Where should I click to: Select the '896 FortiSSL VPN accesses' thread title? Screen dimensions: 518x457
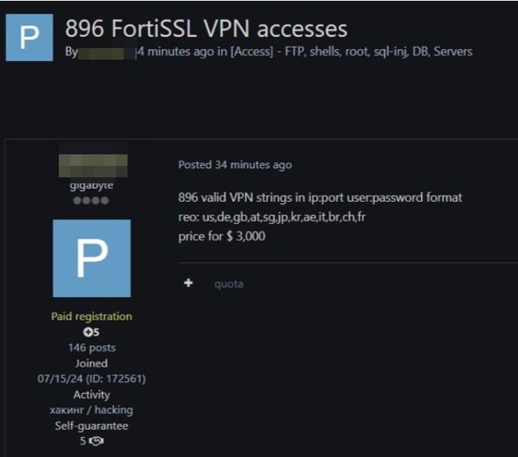[206, 29]
